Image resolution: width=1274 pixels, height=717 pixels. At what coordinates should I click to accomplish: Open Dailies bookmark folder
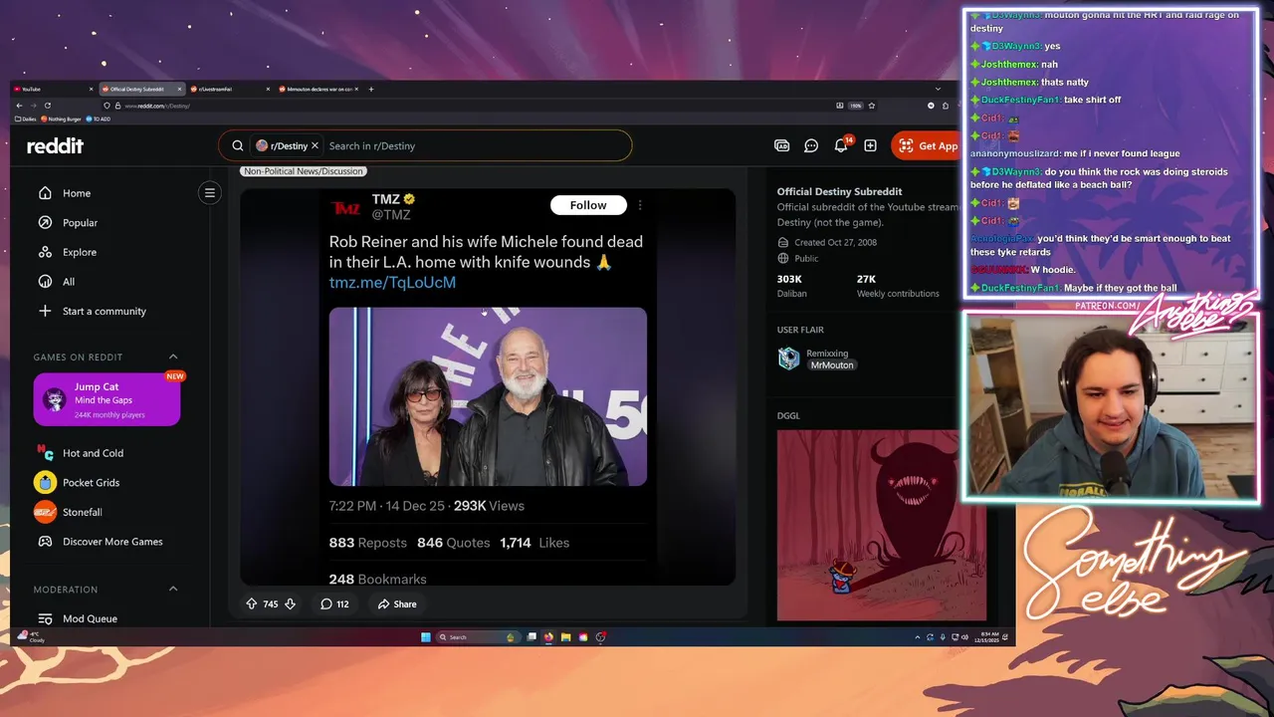[26, 119]
